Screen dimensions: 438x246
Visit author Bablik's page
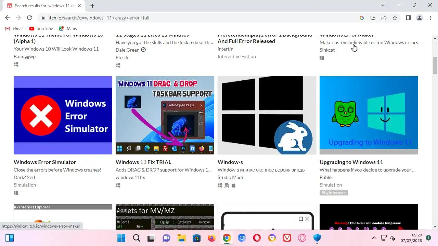(x=326, y=177)
